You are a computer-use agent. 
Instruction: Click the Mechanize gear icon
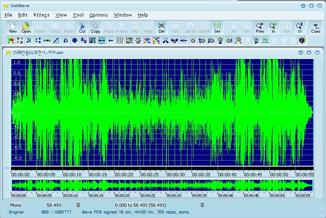click(74, 41)
